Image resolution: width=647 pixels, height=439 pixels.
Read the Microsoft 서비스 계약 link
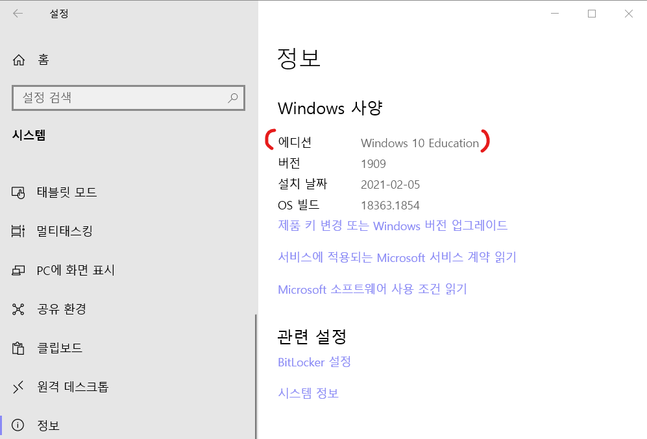397,257
